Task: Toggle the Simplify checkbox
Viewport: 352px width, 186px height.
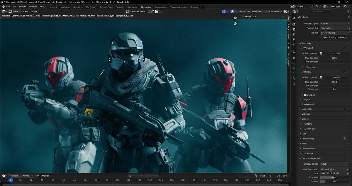Action: (x=303, y=124)
